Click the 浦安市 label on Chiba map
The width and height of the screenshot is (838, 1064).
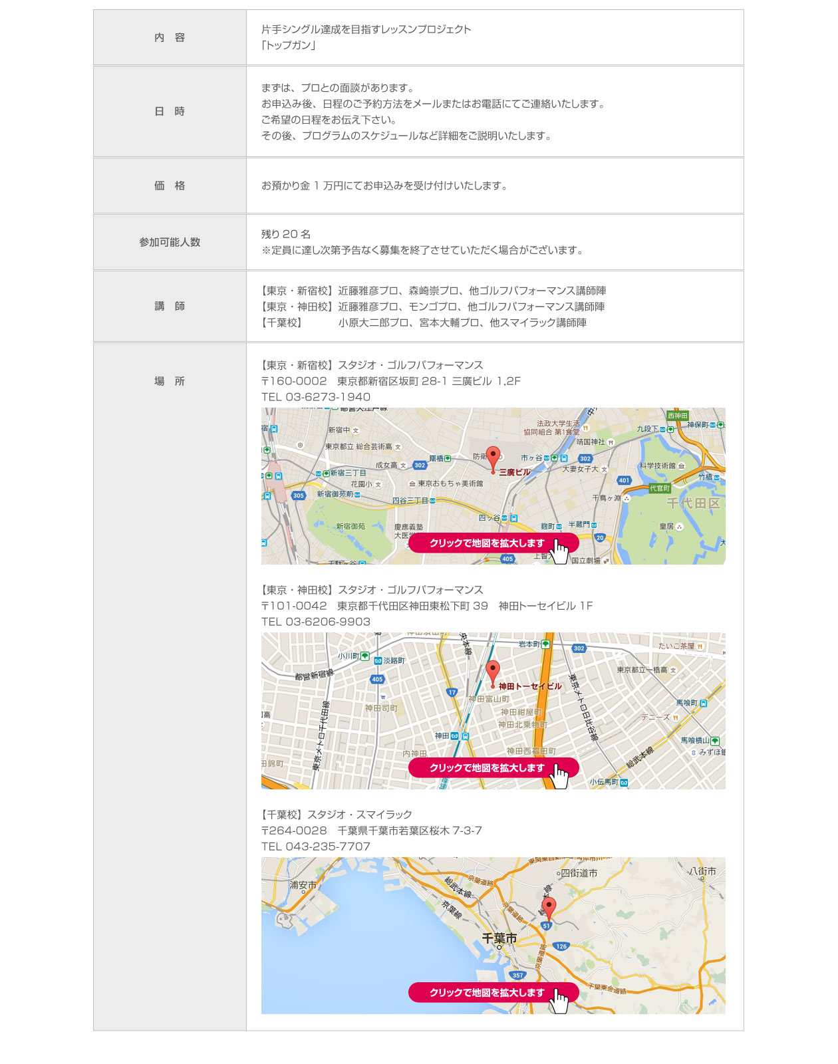point(303,885)
